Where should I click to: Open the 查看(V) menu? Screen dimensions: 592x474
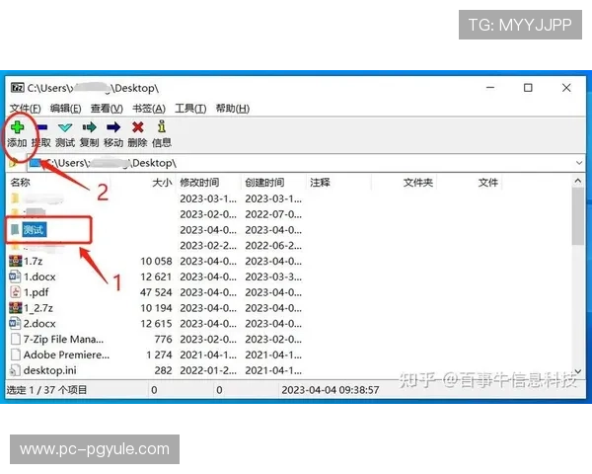(x=107, y=109)
